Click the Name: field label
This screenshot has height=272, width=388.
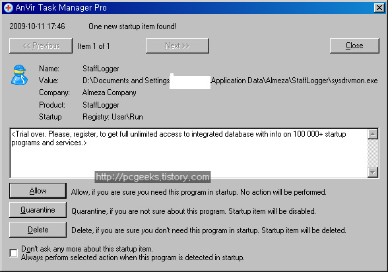tap(49, 69)
